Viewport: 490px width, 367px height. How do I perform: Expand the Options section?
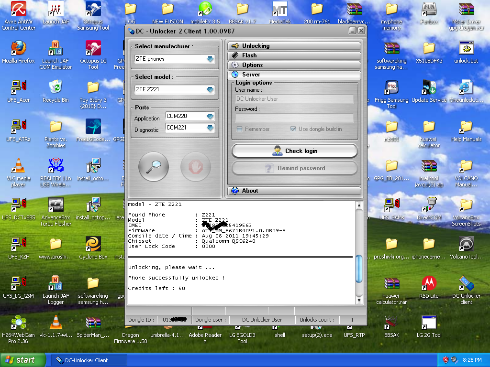[294, 65]
